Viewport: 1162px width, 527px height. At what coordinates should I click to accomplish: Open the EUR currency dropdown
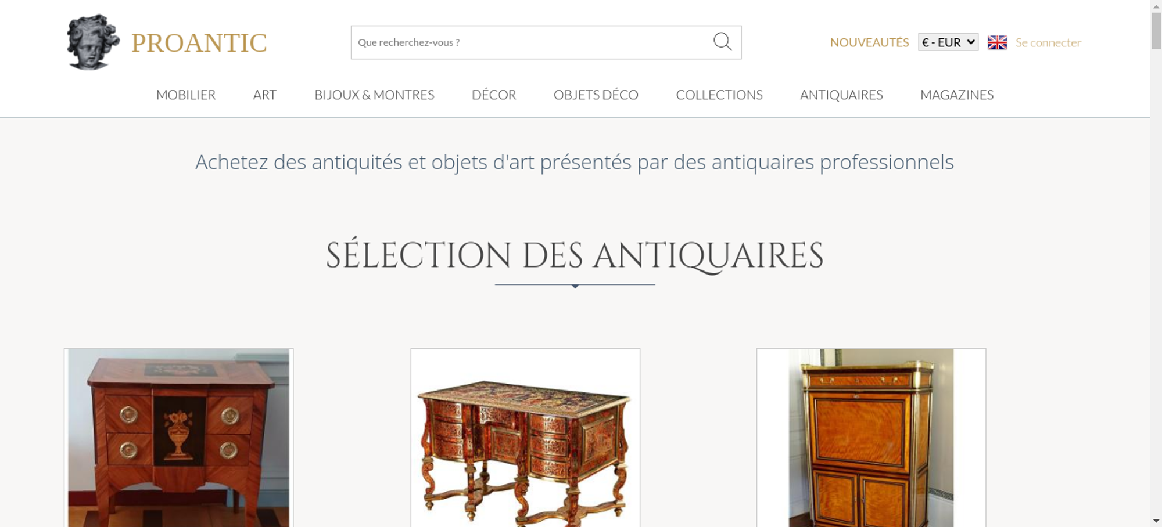(x=948, y=42)
